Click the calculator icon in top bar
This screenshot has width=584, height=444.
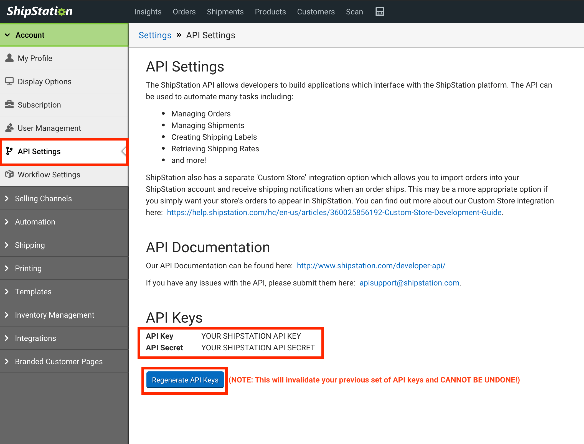380,12
